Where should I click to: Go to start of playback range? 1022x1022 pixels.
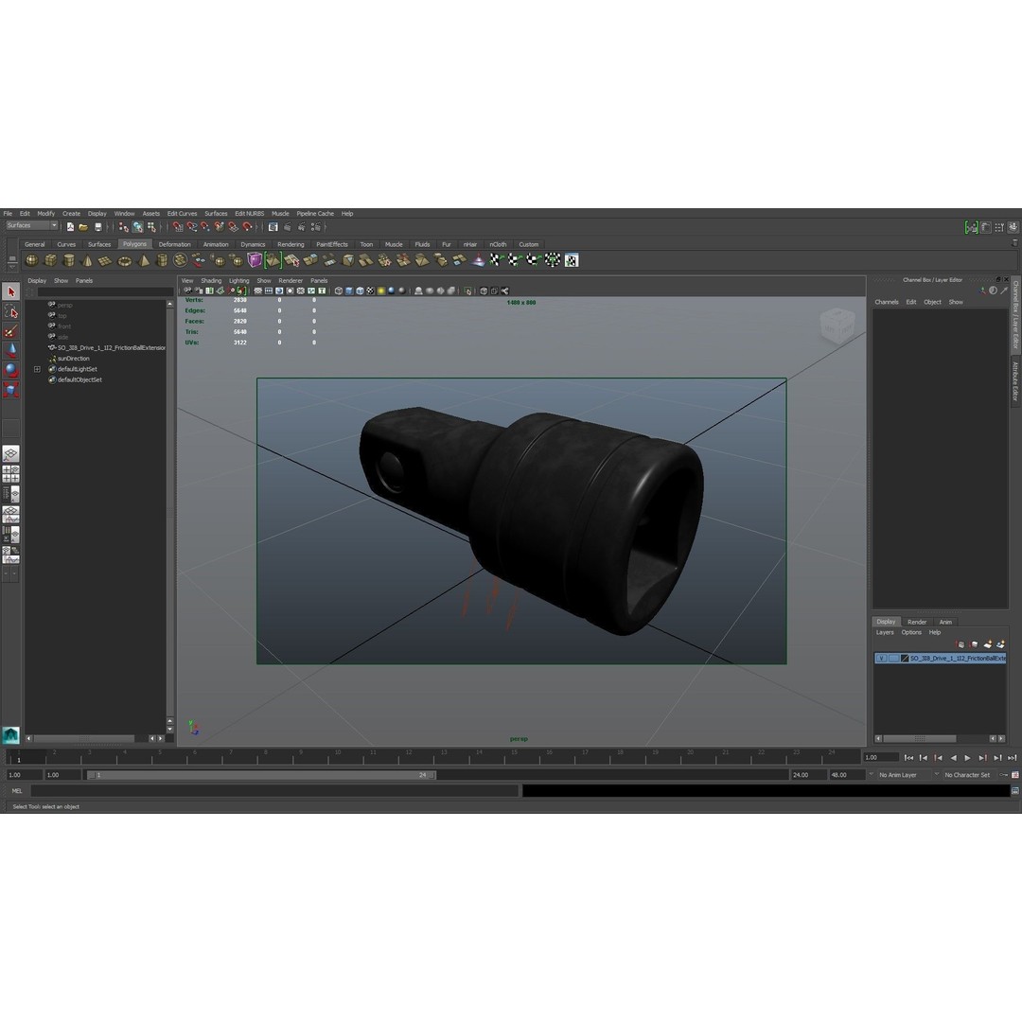(x=908, y=757)
